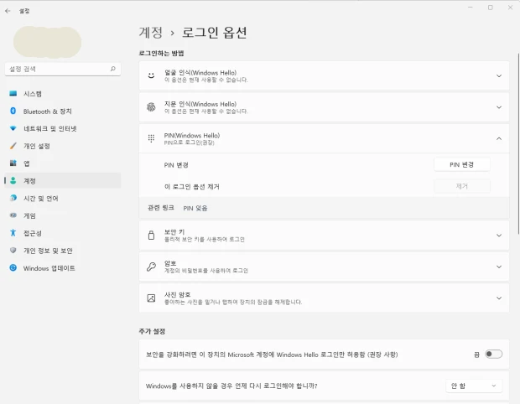
Task: Click the vertical scrollbar on right
Action: pyautogui.click(x=518, y=143)
